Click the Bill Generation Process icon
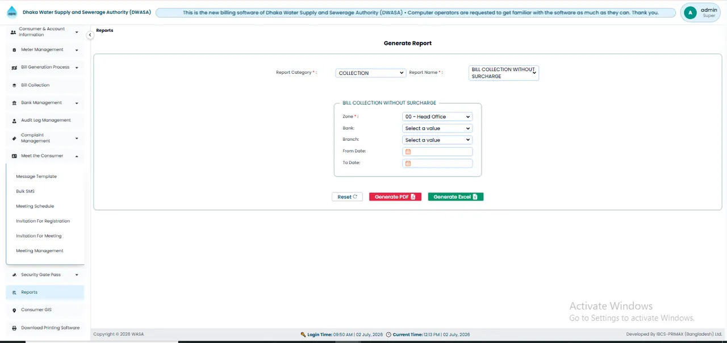This screenshot has width=727, height=343. tap(14, 68)
